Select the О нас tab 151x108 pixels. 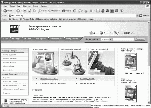point(6,39)
